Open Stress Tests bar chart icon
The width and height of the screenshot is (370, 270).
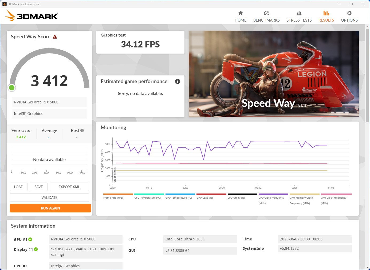(x=299, y=13)
